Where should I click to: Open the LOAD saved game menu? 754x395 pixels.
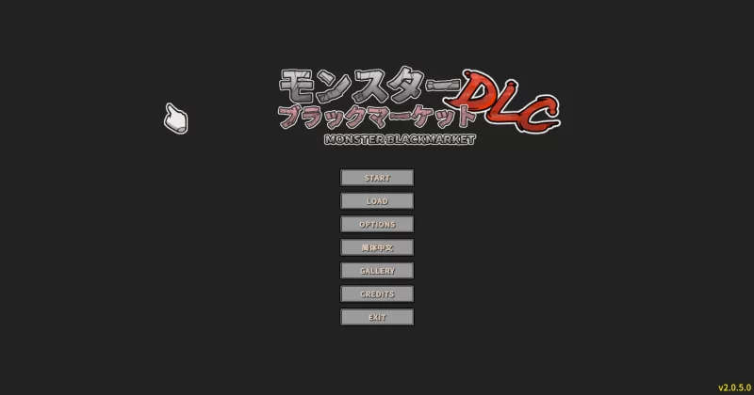tap(377, 201)
